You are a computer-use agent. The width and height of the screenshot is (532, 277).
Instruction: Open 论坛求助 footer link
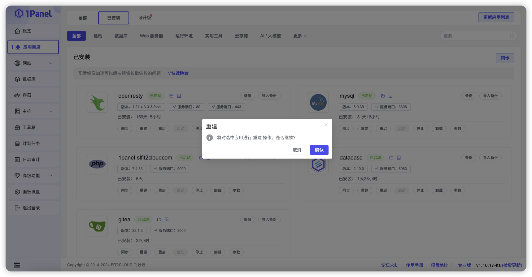click(390, 265)
